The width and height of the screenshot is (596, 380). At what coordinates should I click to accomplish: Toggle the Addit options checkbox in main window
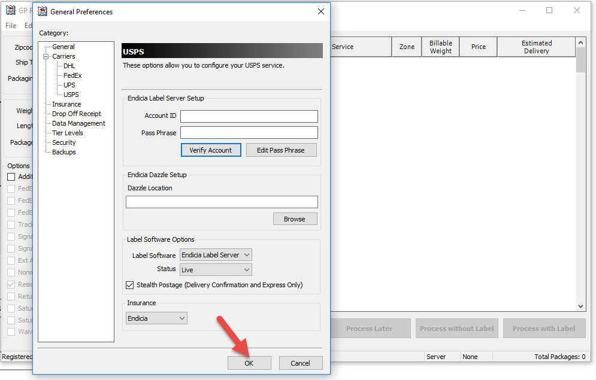tap(11, 177)
